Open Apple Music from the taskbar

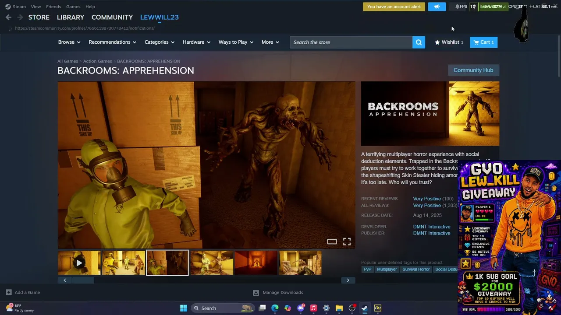click(313, 308)
